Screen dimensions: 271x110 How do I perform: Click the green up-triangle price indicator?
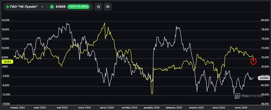click(x=52, y=6)
